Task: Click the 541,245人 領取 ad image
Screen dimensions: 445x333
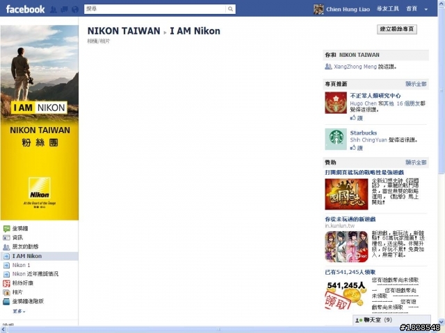Action: coord(346,294)
